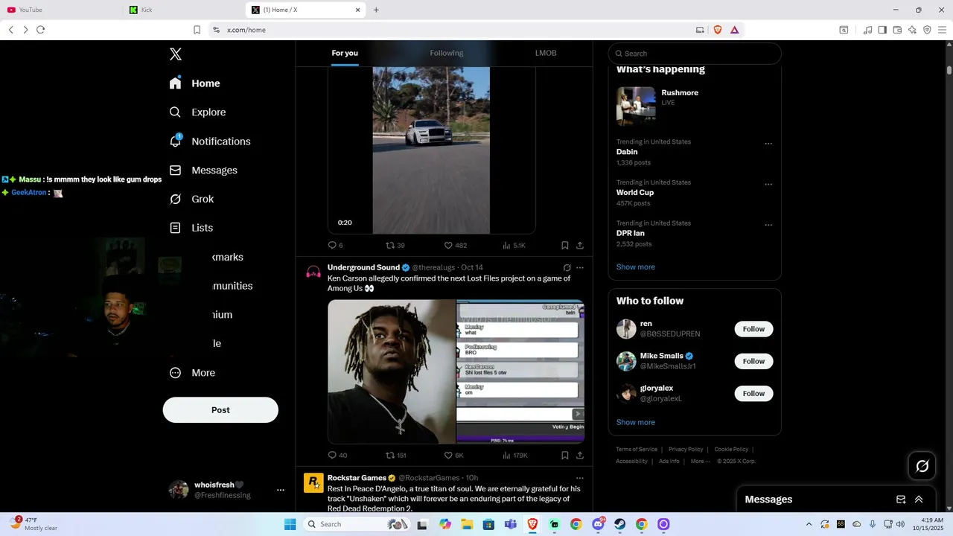Open options for the DPR Ian trend

pos(768,225)
